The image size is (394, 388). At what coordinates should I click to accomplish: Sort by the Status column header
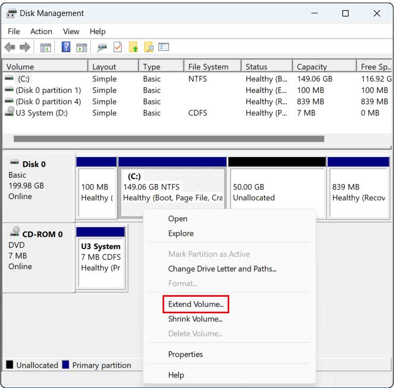click(x=267, y=67)
